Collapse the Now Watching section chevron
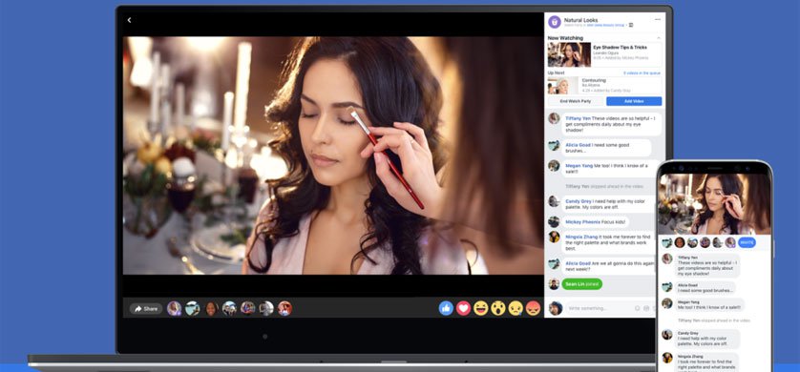This screenshot has width=800, height=372. pos(658,38)
